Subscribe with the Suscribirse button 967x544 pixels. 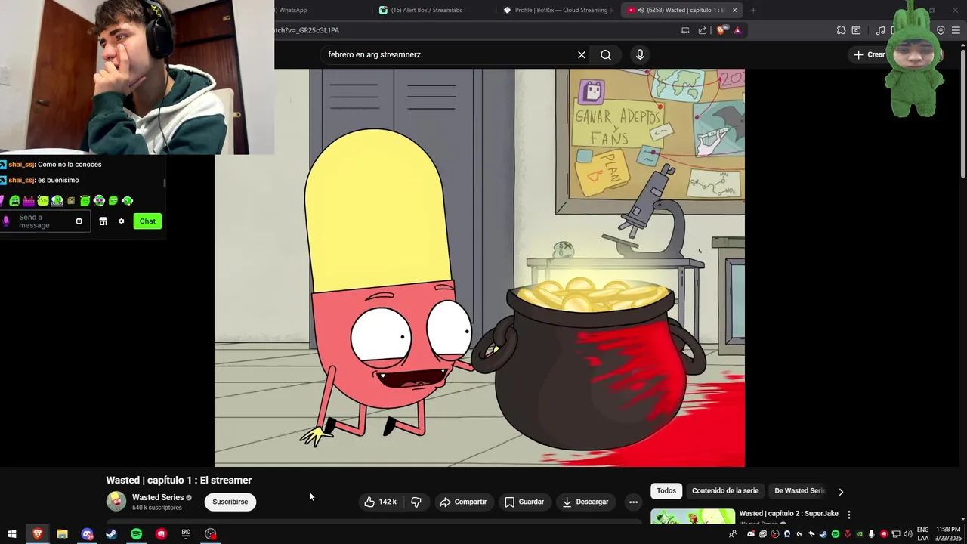pos(230,502)
